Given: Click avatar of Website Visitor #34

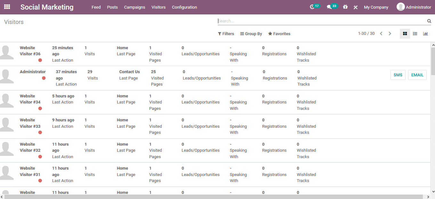Looking at the screenshot, I should pyautogui.click(x=6, y=101).
